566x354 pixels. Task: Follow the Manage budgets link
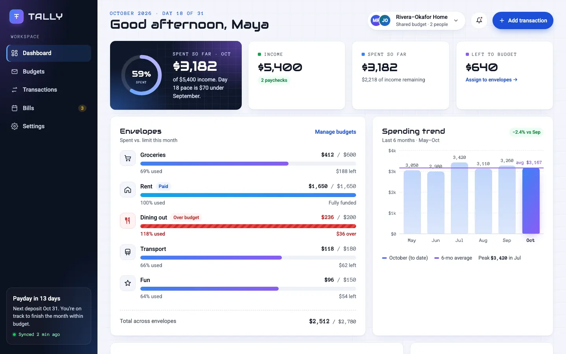pos(335,132)
